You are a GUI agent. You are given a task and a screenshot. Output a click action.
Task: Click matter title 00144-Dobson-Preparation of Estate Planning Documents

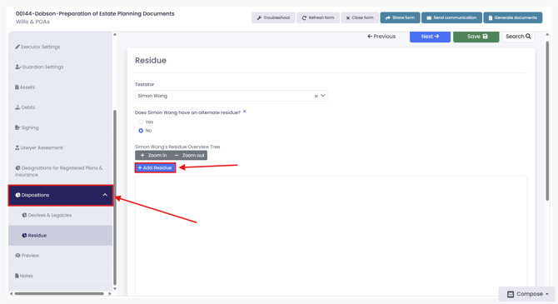95,13
